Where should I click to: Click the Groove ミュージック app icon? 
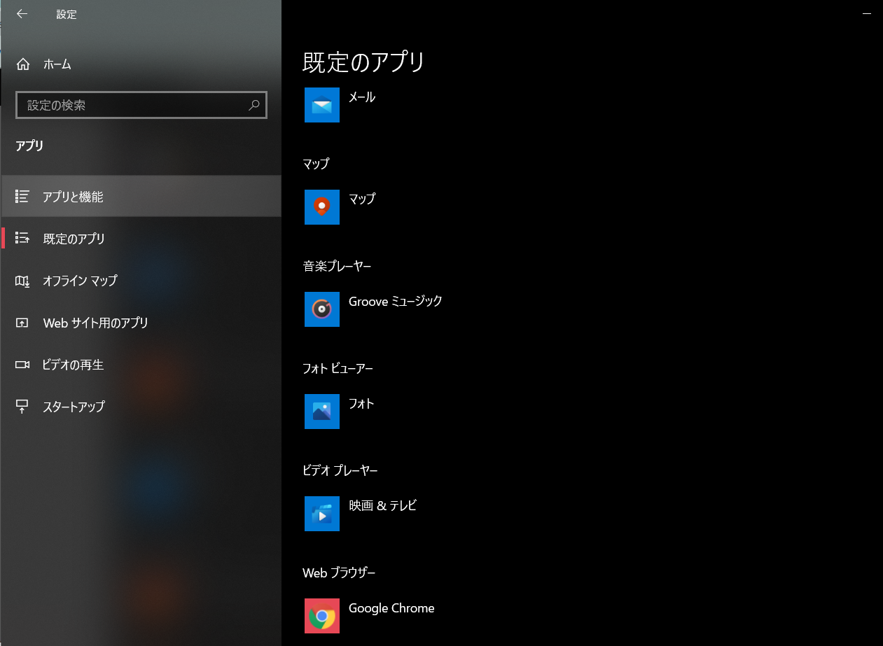click(322, 309)
